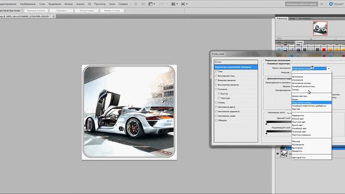The image size is (345, 194).
Task: Click the Полный экран button
Action: click(86, 11)
